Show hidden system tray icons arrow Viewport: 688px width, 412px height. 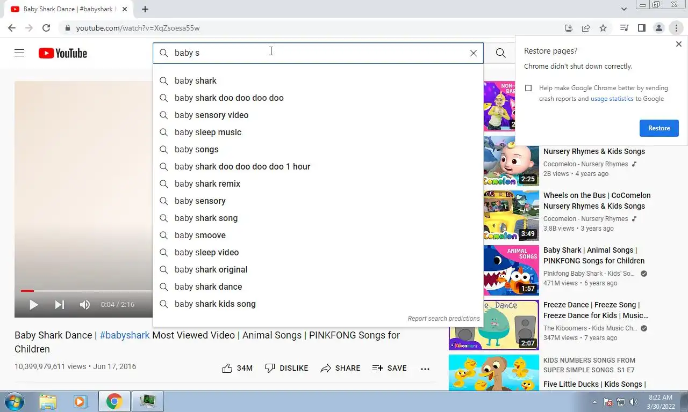point(594,402)
